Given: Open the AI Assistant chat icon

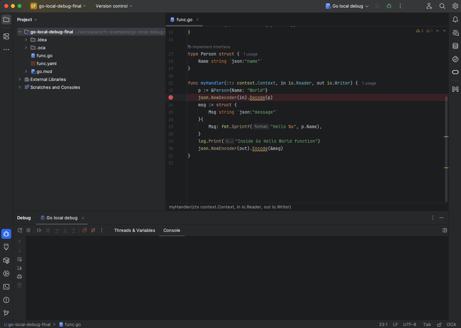Looking at the screenshot, I should click(455, 33).
